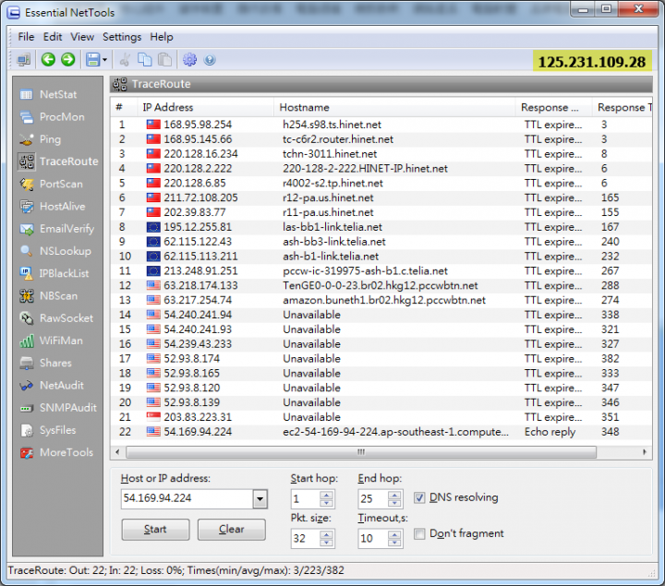Open the RawSocket tool
665x586 pixels.
pos(56,318)
